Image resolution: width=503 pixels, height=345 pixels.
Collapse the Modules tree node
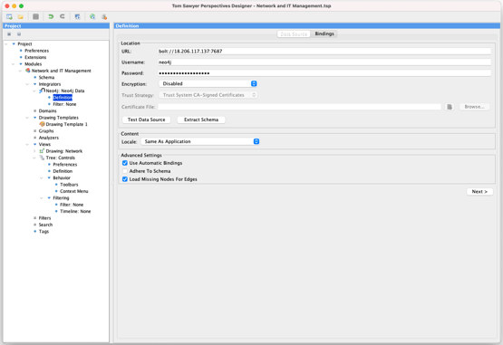click(x=14, y=64)
